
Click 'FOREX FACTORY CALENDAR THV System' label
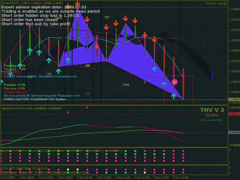point(35,99)
